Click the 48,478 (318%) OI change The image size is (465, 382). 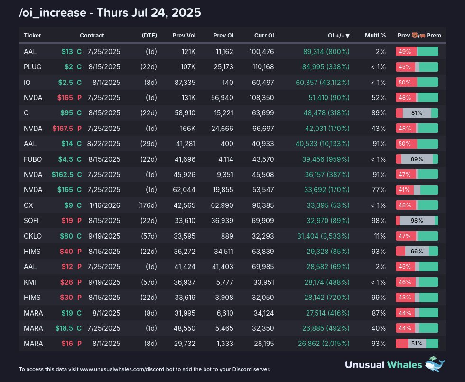[326, 113]
